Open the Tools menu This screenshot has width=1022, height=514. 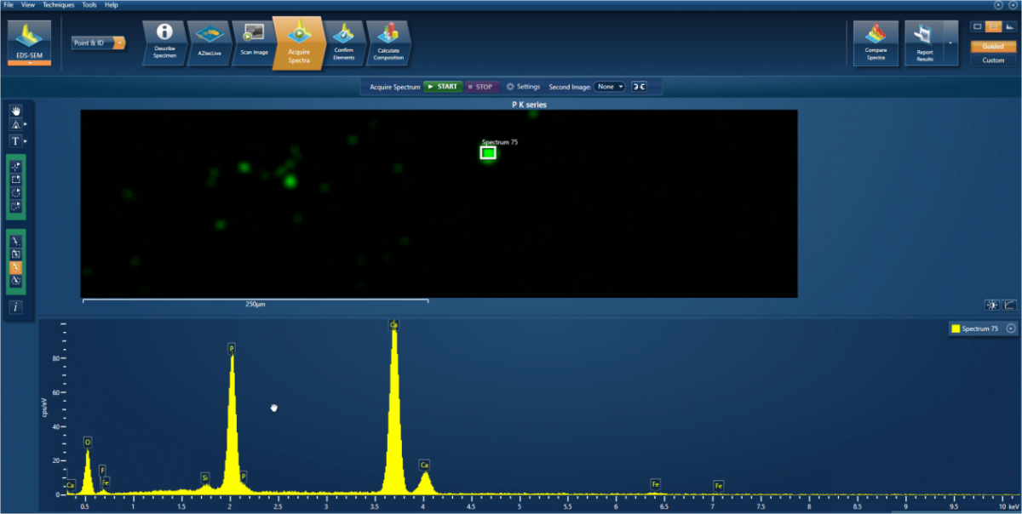(x=89, y=5)
